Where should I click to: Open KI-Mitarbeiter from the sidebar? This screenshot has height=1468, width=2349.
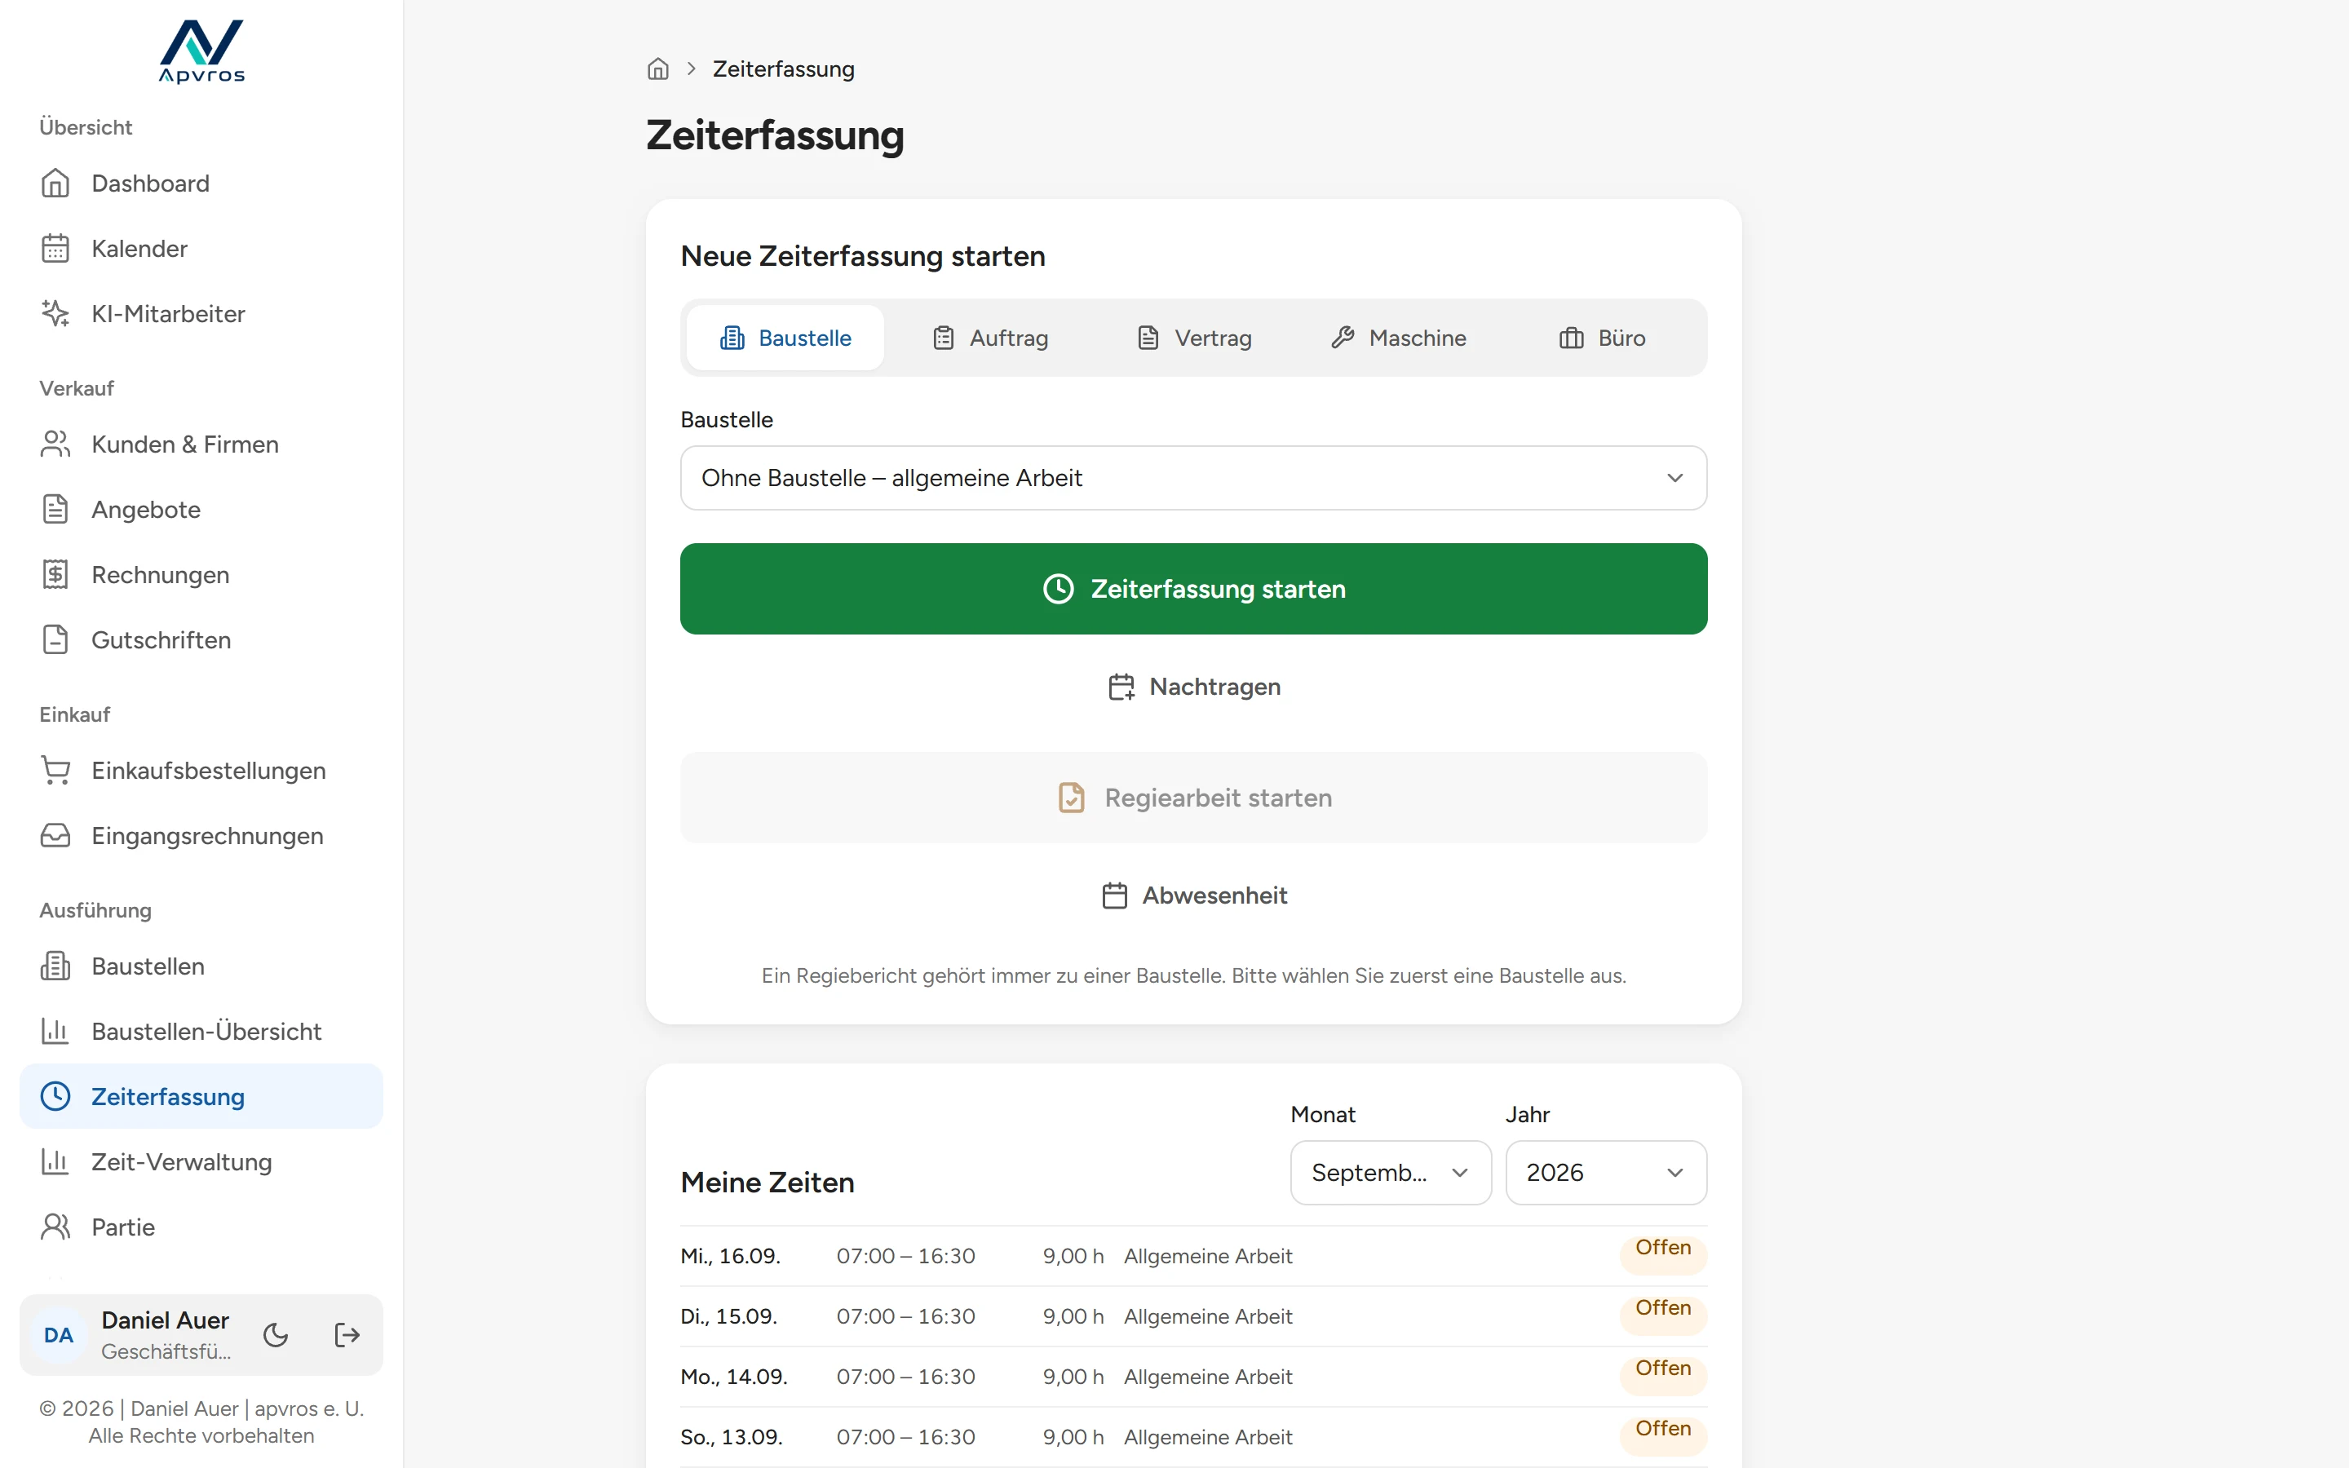tap(202, 314)
